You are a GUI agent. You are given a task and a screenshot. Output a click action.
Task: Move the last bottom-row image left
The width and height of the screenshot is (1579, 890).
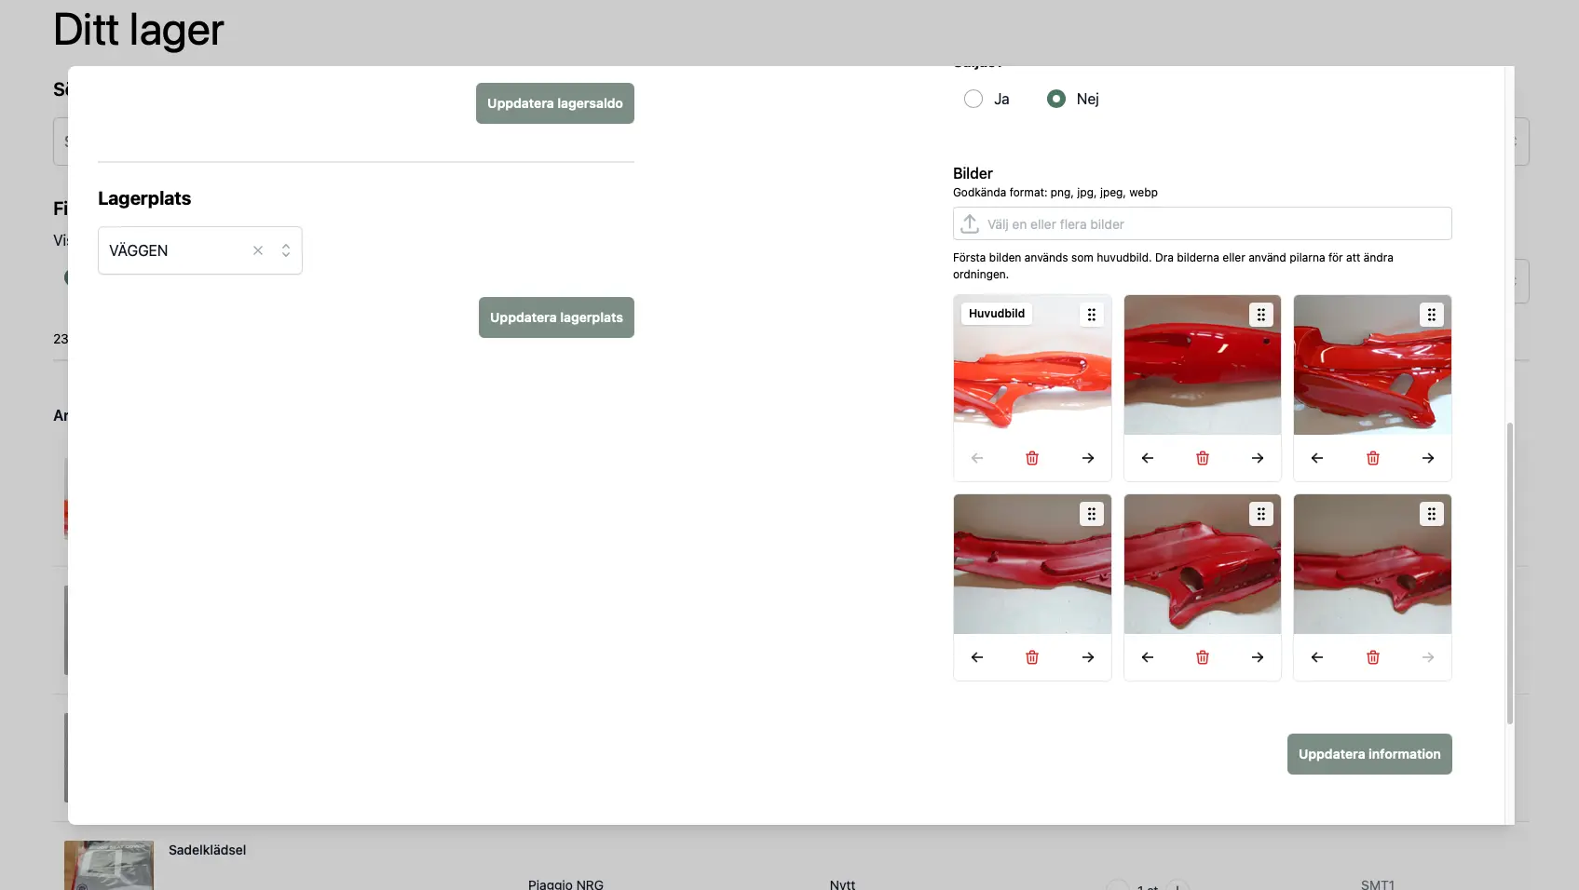point(1317,657)
